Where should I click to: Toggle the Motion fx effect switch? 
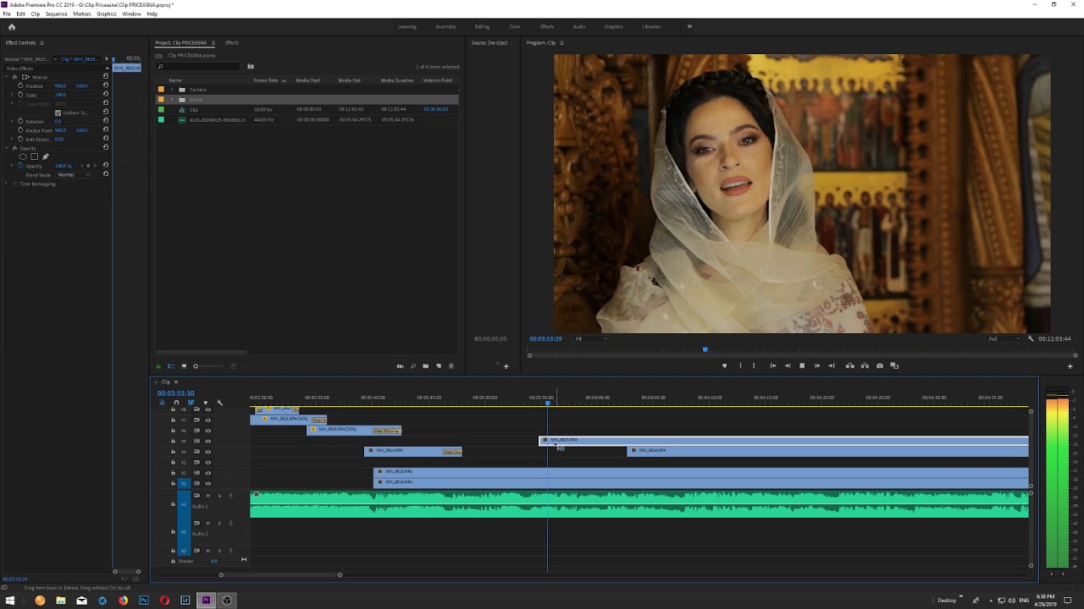[14, 77]
